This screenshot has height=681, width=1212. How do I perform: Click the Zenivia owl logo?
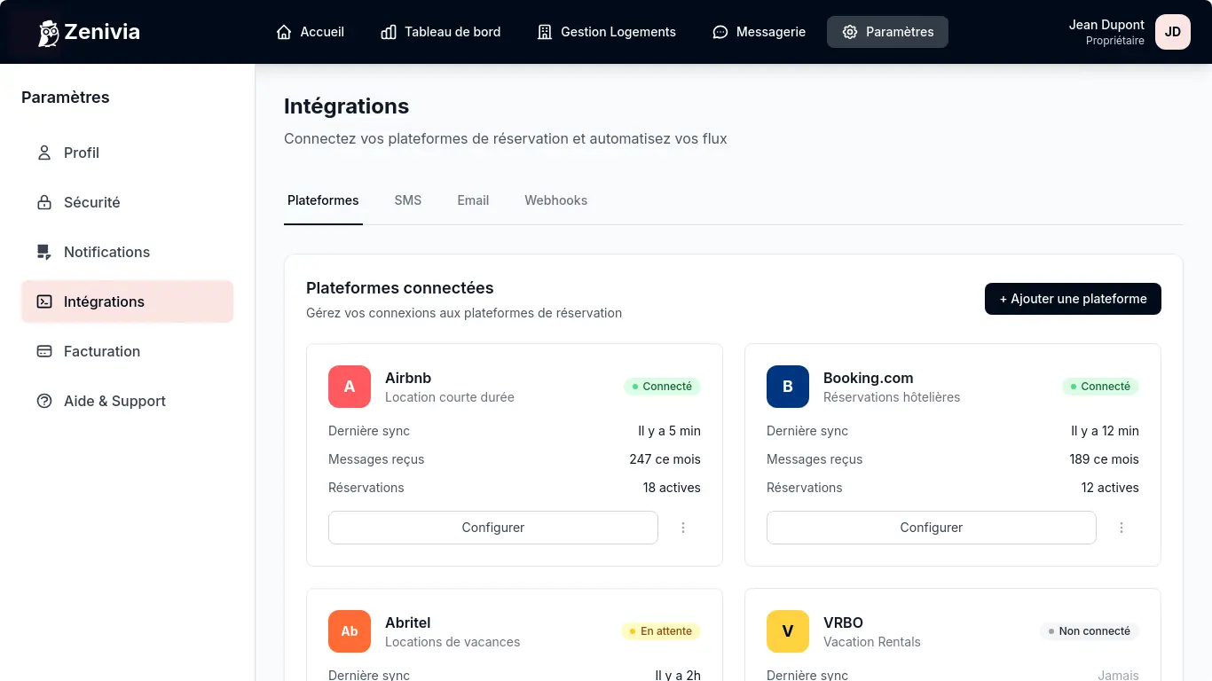point(47,32)
